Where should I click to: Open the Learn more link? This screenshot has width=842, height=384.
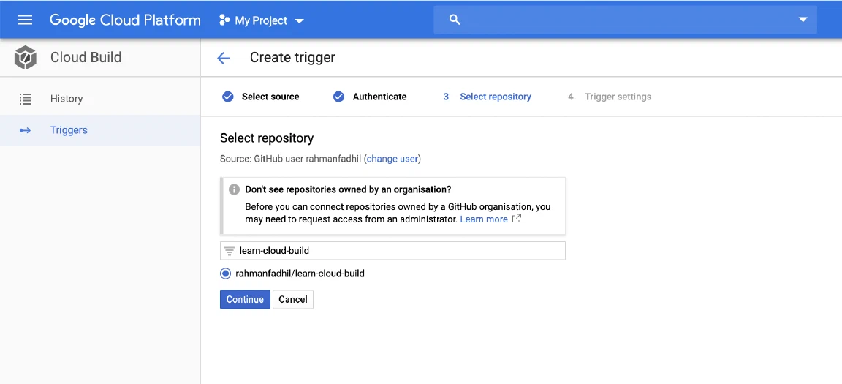484,219
